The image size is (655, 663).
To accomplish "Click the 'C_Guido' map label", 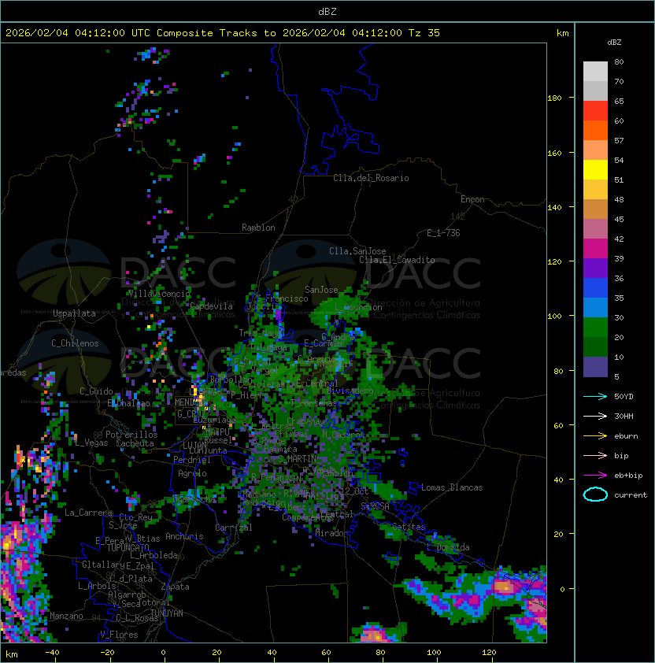I will point(96,391).
